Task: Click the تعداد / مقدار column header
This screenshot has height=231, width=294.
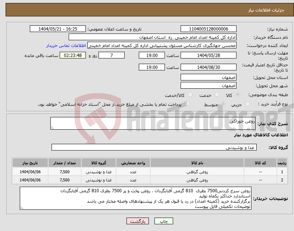Action: pos(65,163)
